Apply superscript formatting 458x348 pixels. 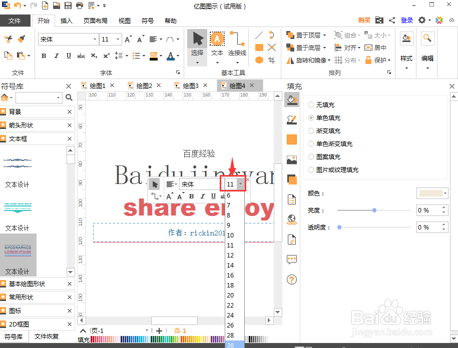pos(106,55)
